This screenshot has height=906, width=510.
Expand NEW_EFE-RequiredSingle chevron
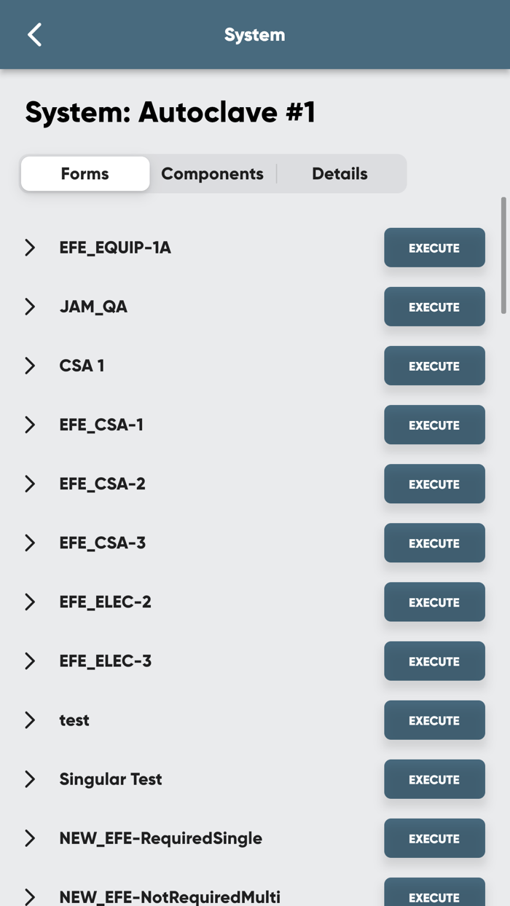(x=30, y=838)
